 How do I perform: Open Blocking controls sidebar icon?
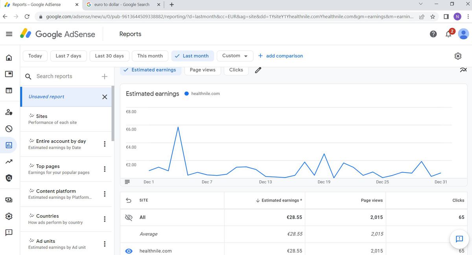click(x=9, y=128)
